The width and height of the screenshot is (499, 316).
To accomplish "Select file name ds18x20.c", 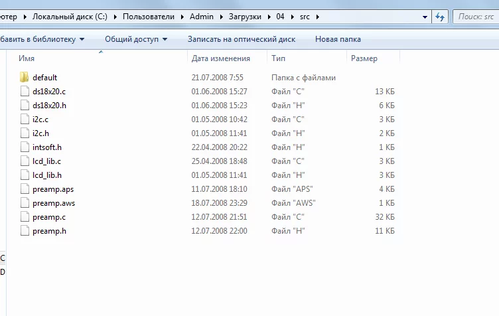I will click(x=49, y=92).
